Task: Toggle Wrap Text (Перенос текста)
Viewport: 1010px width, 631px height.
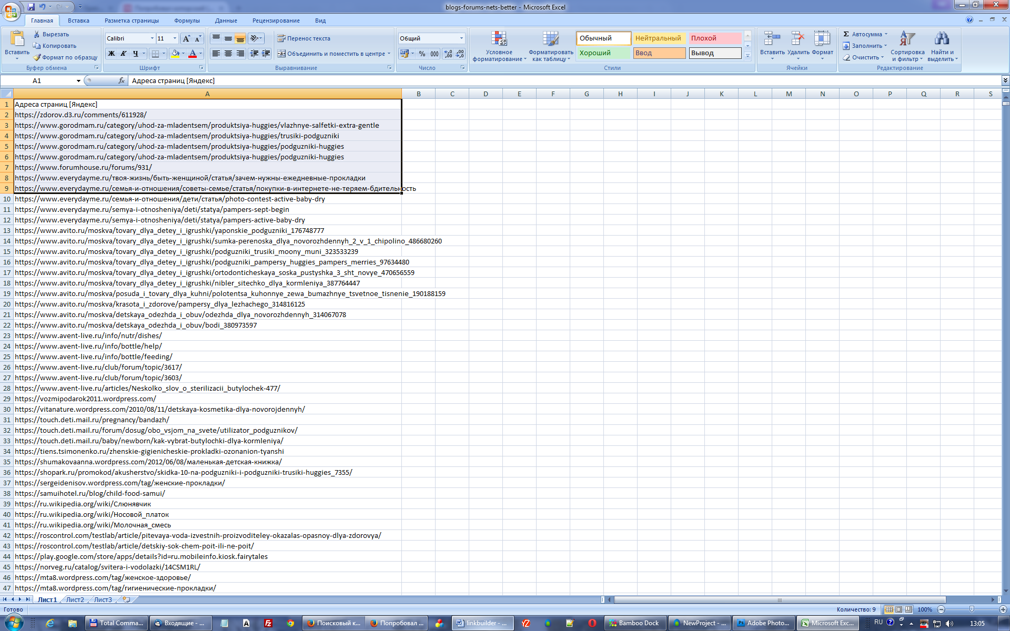Action: click(x=304, y=38)
